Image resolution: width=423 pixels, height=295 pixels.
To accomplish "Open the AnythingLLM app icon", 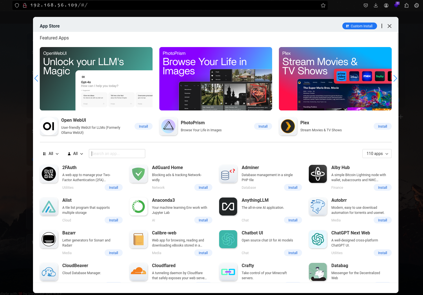I will [228, 207].
